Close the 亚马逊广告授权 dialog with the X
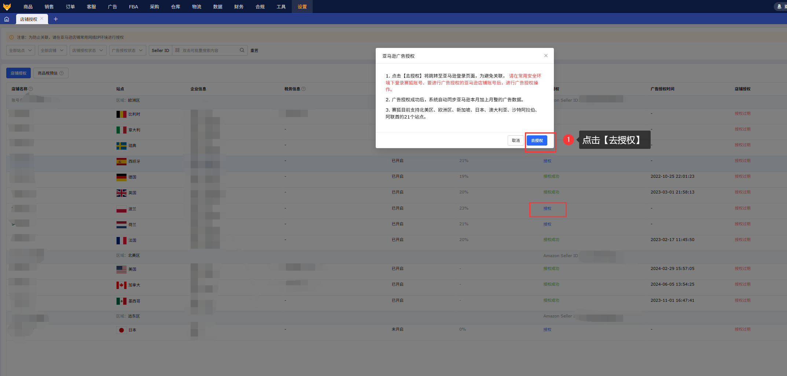787x376 pixels. [x=546, y=56]
